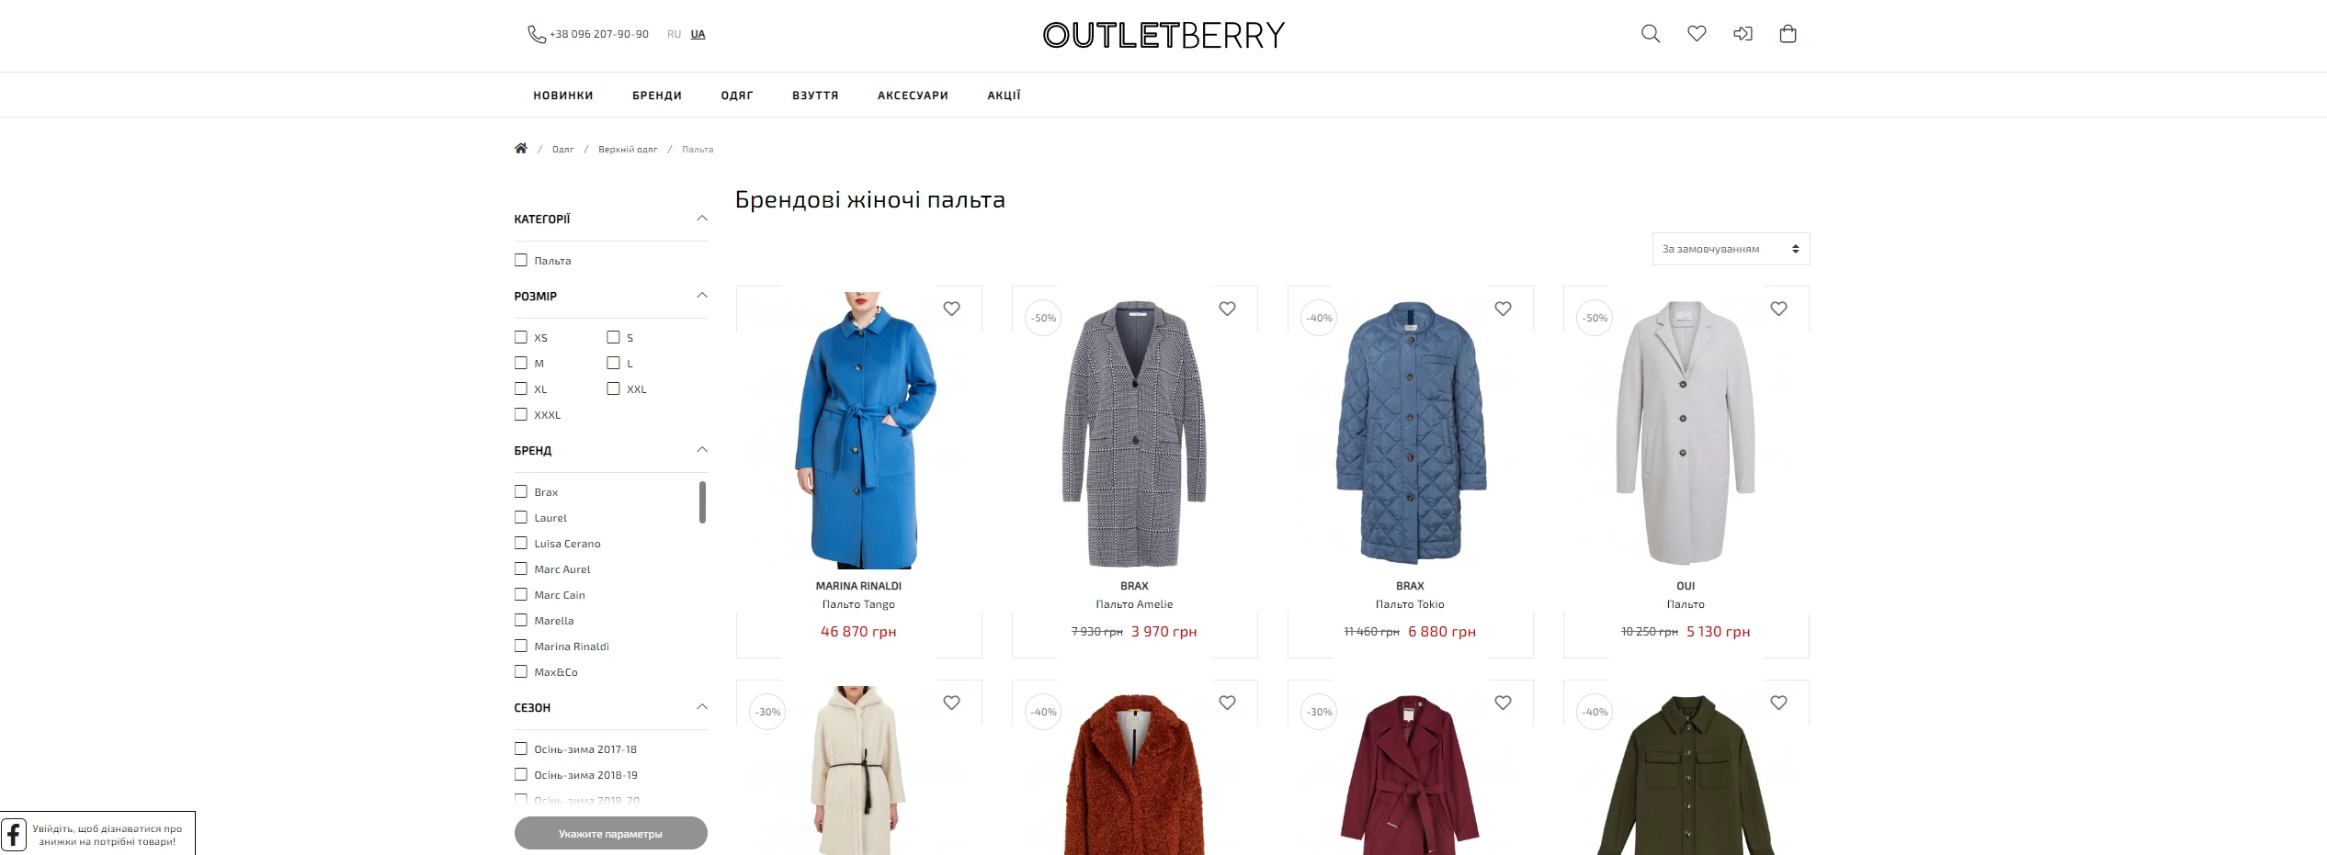Tick the Marc Cain brand checkbox

tap(521, 594)
